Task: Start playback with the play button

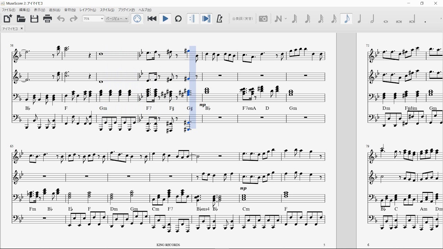Action: (x=165, y=19)
